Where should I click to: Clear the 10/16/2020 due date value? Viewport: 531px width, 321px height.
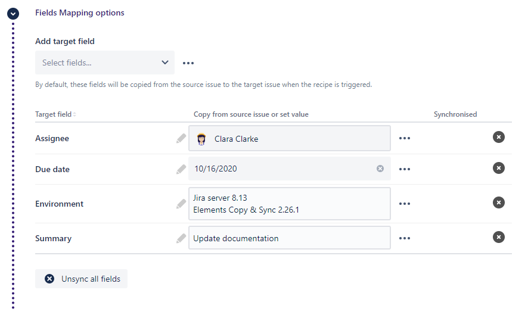[x=380, y=169]
